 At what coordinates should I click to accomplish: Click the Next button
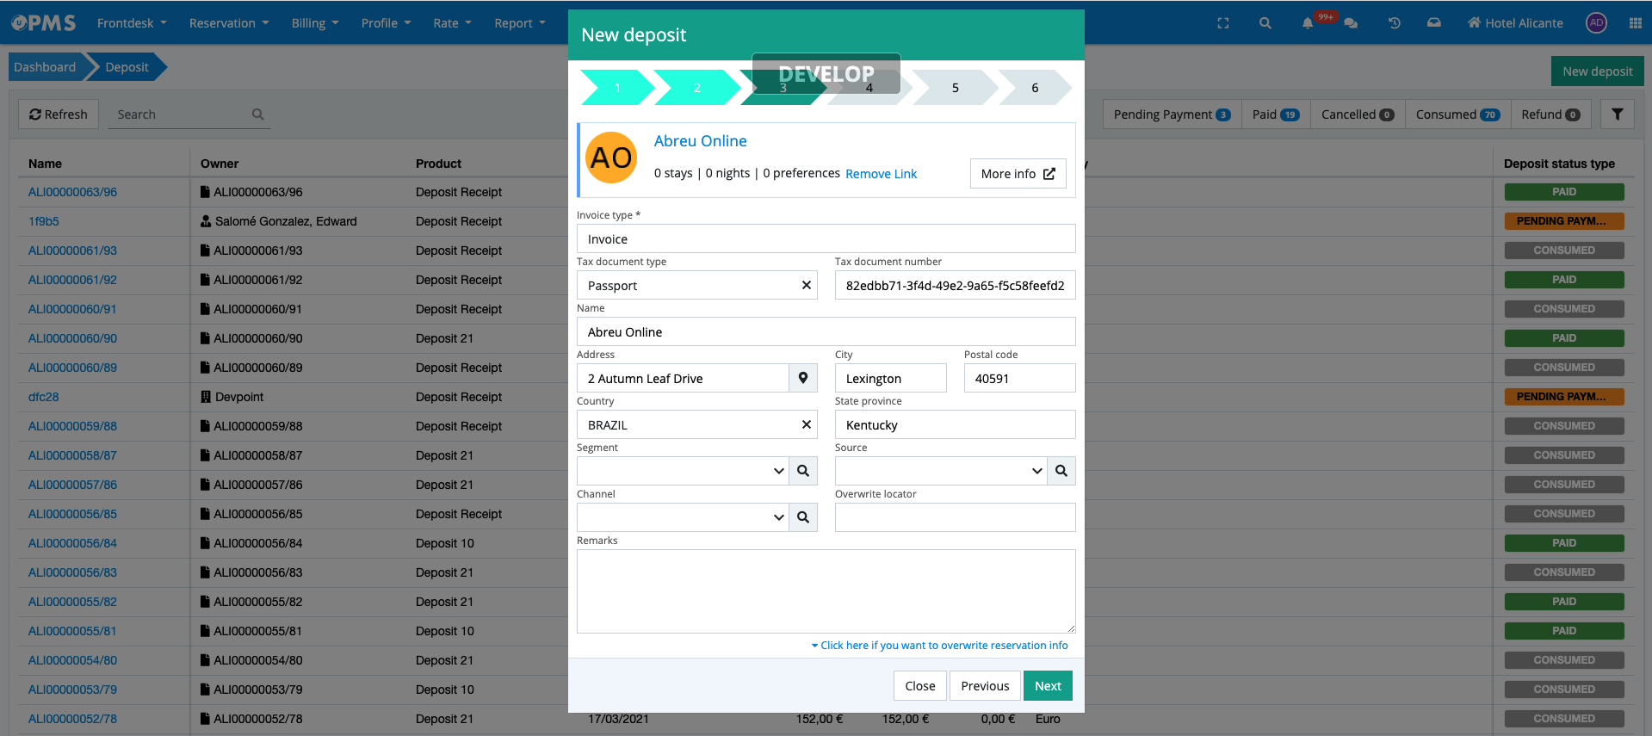pos(1047,686)
